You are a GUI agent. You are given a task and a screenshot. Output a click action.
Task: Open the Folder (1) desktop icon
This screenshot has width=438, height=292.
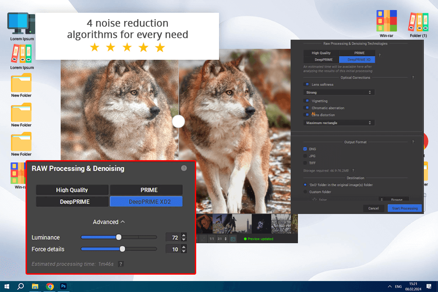click(418, 22)
